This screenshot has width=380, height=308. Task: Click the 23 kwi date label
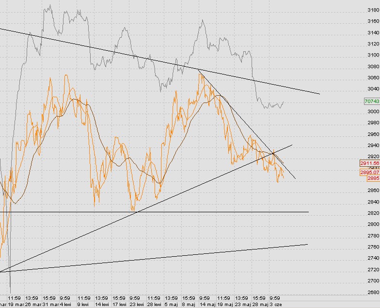click(137, 305)
